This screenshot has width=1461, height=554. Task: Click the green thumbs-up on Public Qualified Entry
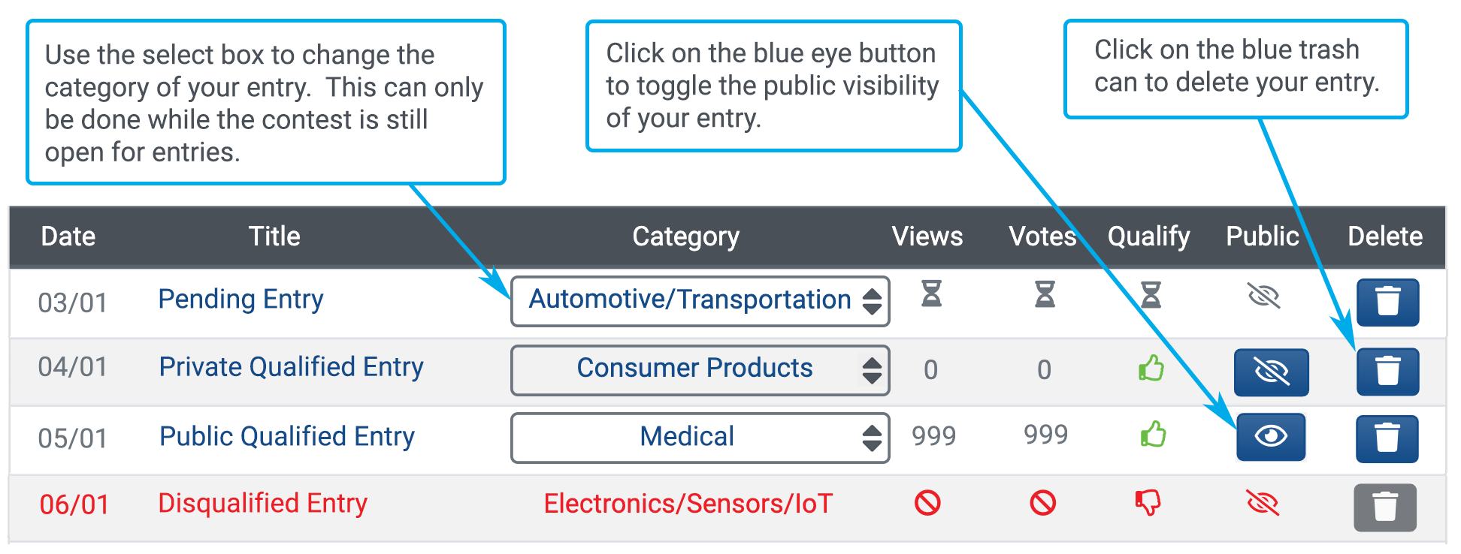pos(1152,435)
